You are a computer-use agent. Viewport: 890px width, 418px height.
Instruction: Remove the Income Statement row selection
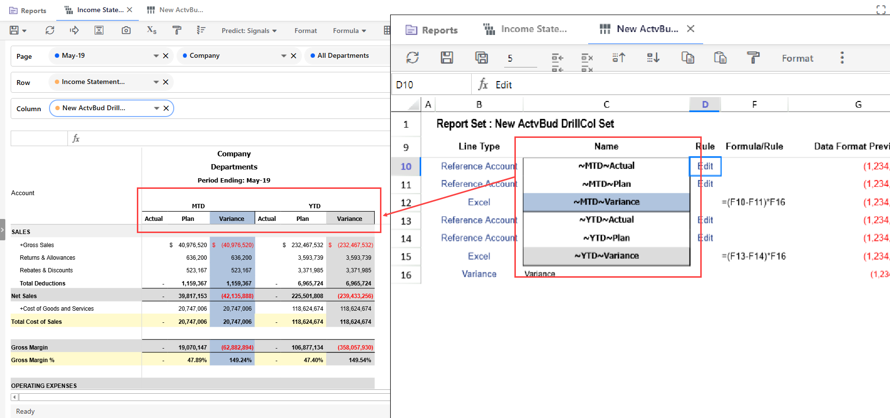click(x=166, y=82)
